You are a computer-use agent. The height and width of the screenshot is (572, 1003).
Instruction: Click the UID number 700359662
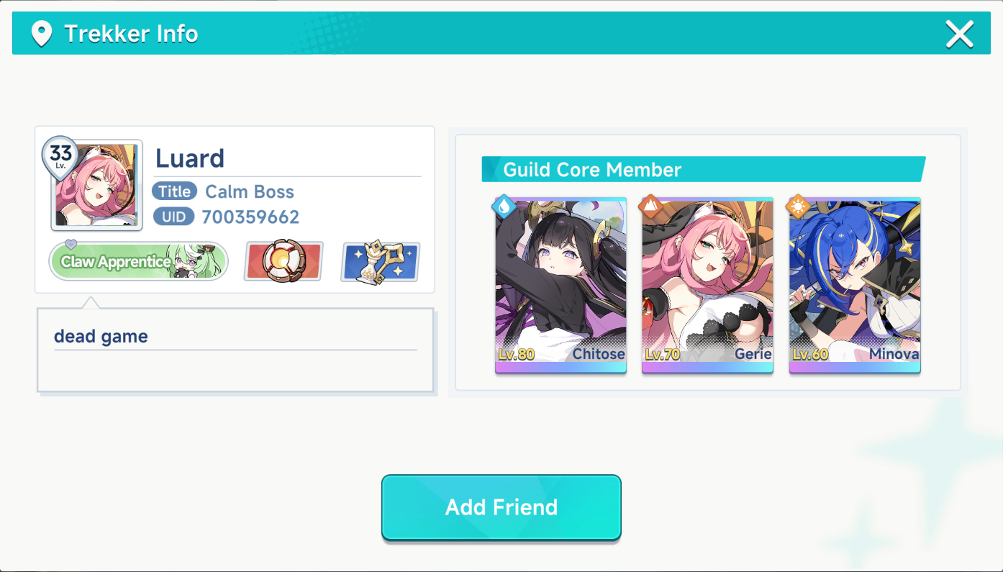click(x=250, y=217)
